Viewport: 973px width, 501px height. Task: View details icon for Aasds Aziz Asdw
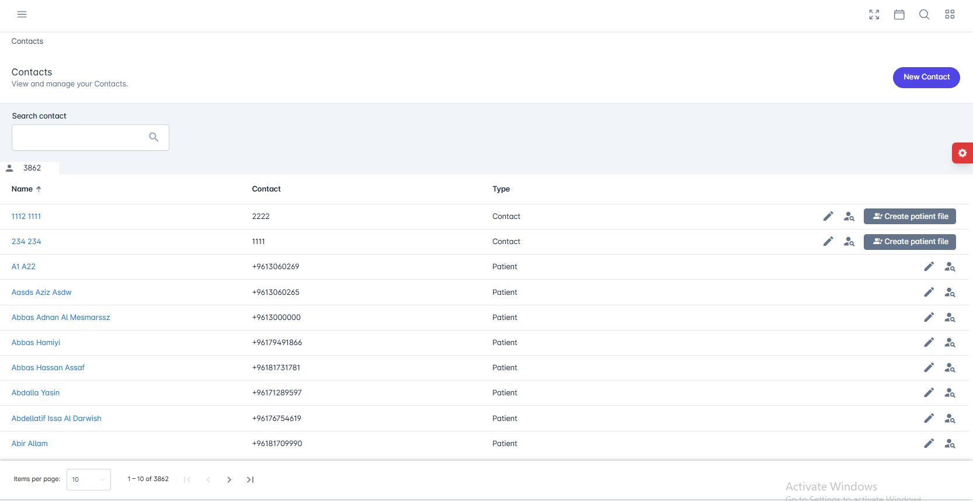point(950,293)
